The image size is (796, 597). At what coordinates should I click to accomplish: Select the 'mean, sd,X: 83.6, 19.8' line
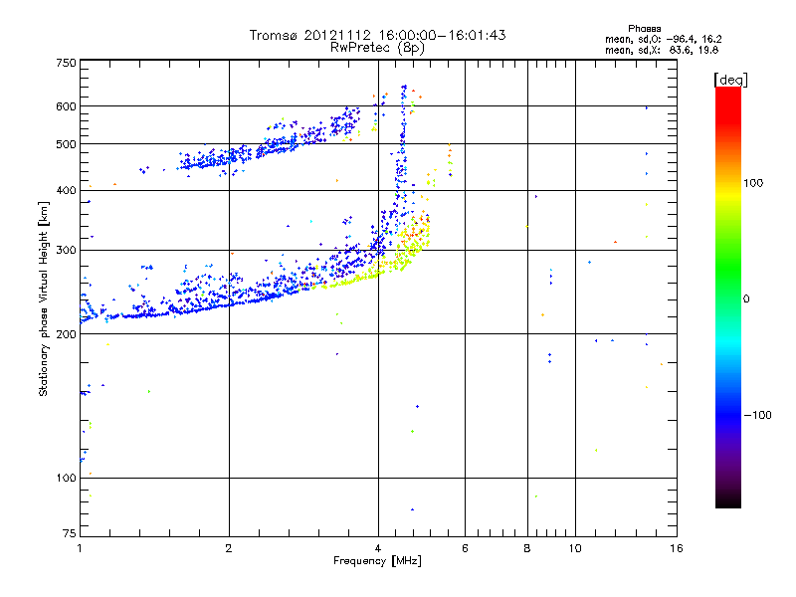tap(662, 51)
